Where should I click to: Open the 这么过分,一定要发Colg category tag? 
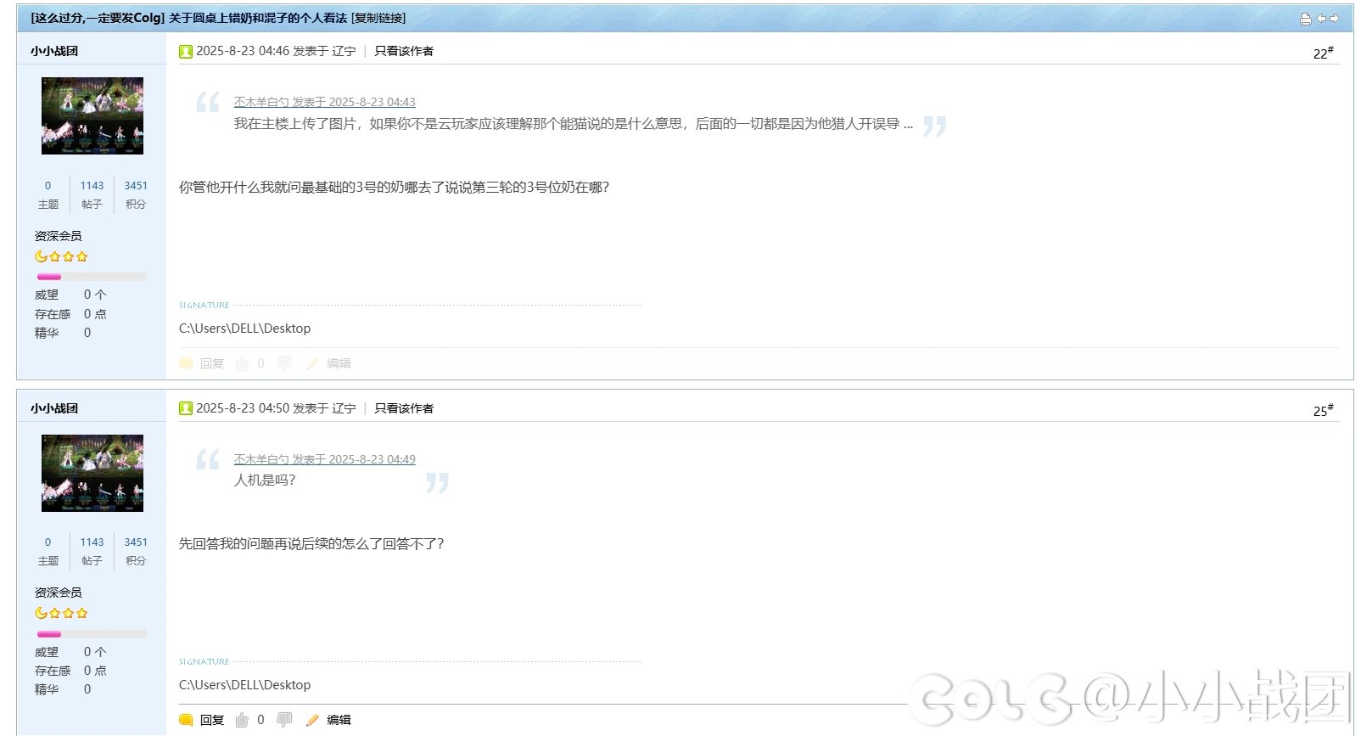tap(98, 18)
